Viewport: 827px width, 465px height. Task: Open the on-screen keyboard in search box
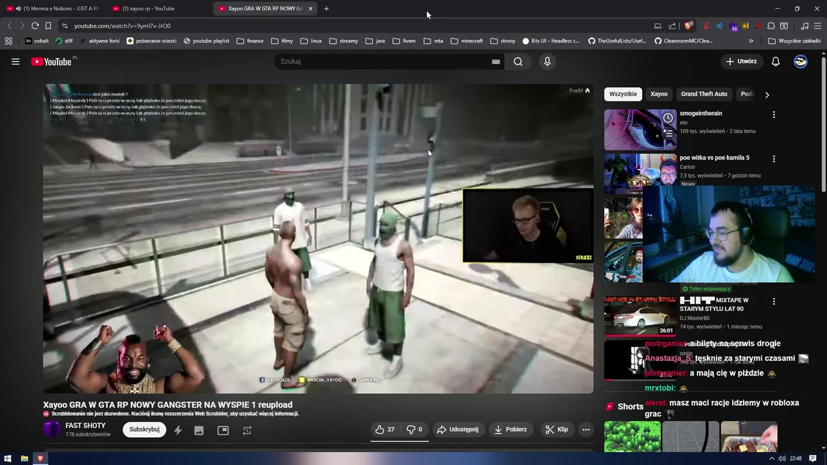[x=496, y=61]
